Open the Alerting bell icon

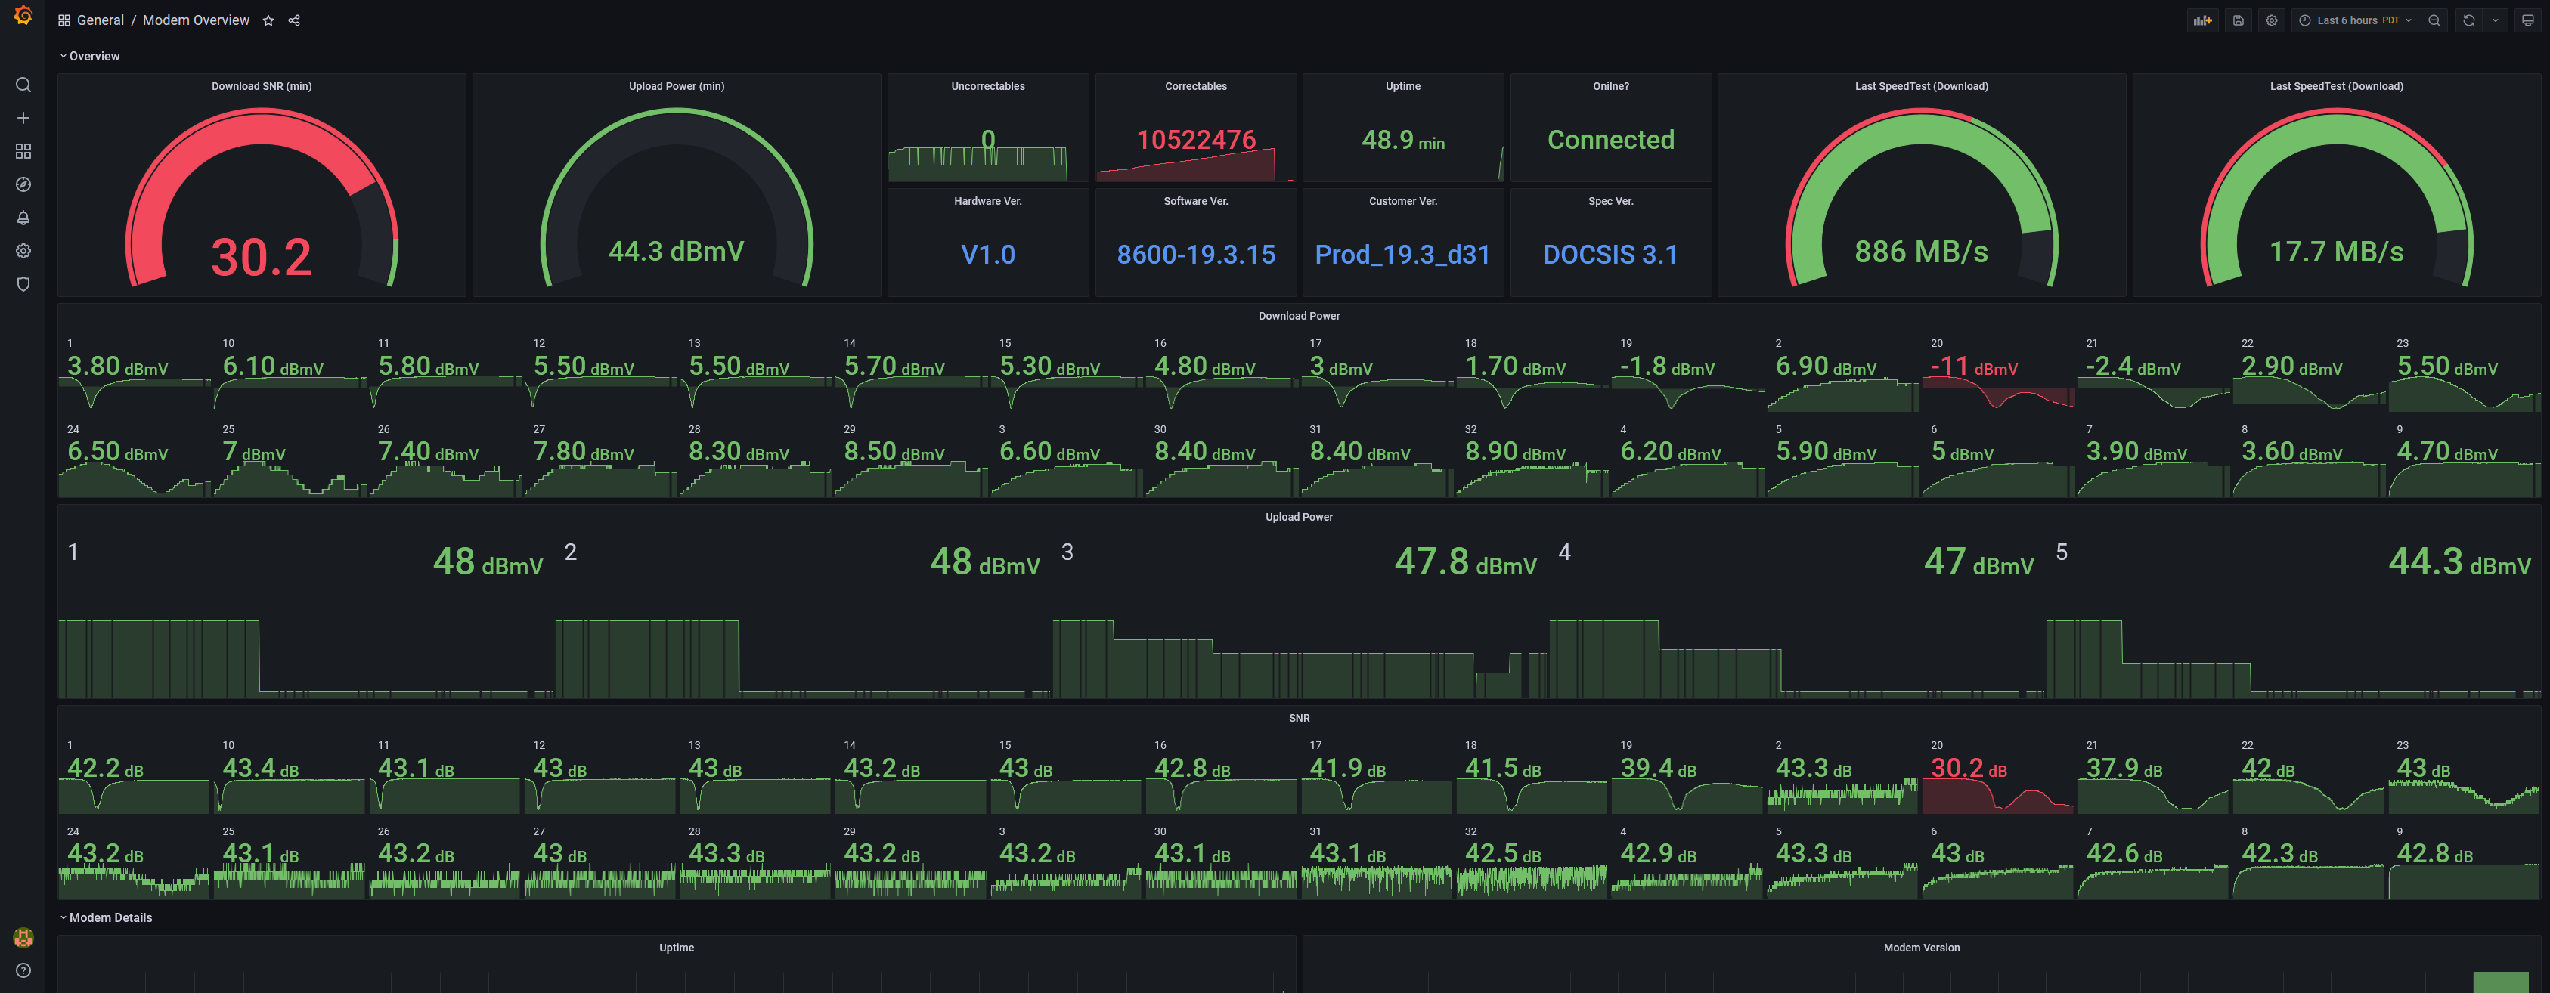[23, 218]
